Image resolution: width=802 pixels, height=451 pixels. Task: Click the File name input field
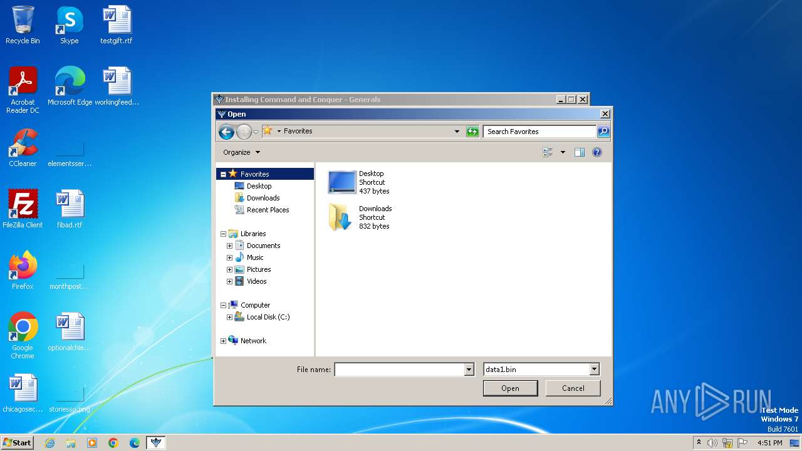point(399,370)
